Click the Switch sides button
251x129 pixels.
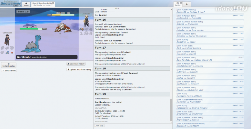(x=9, y=70)
